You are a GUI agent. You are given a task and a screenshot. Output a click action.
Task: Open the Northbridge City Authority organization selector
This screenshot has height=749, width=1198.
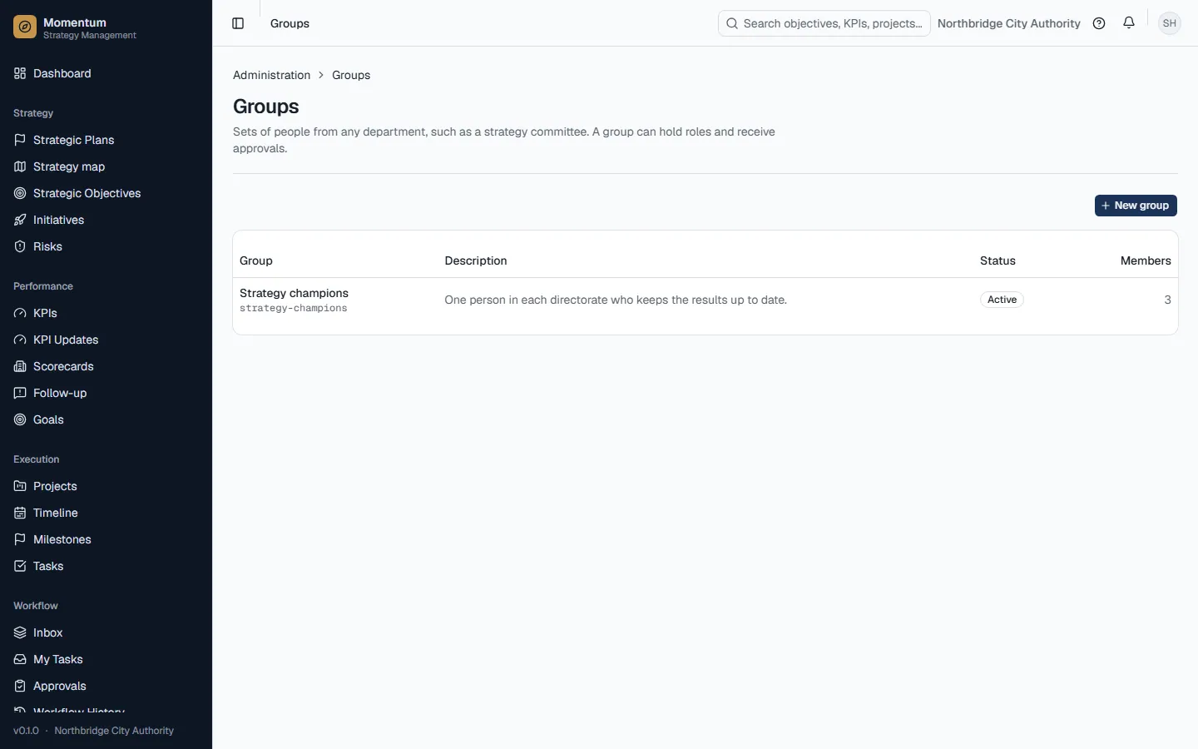point(1008,23)
